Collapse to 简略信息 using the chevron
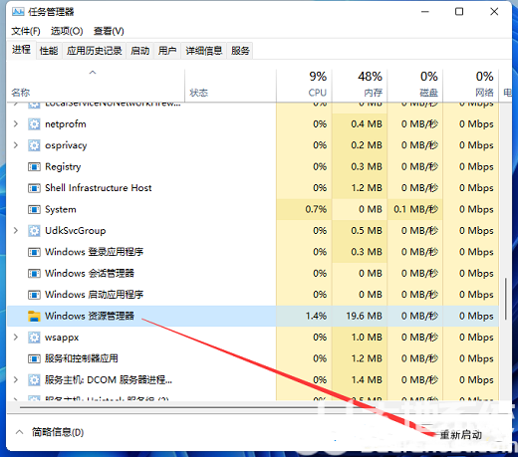Screen dimensions: 518x457 (20, 432)
